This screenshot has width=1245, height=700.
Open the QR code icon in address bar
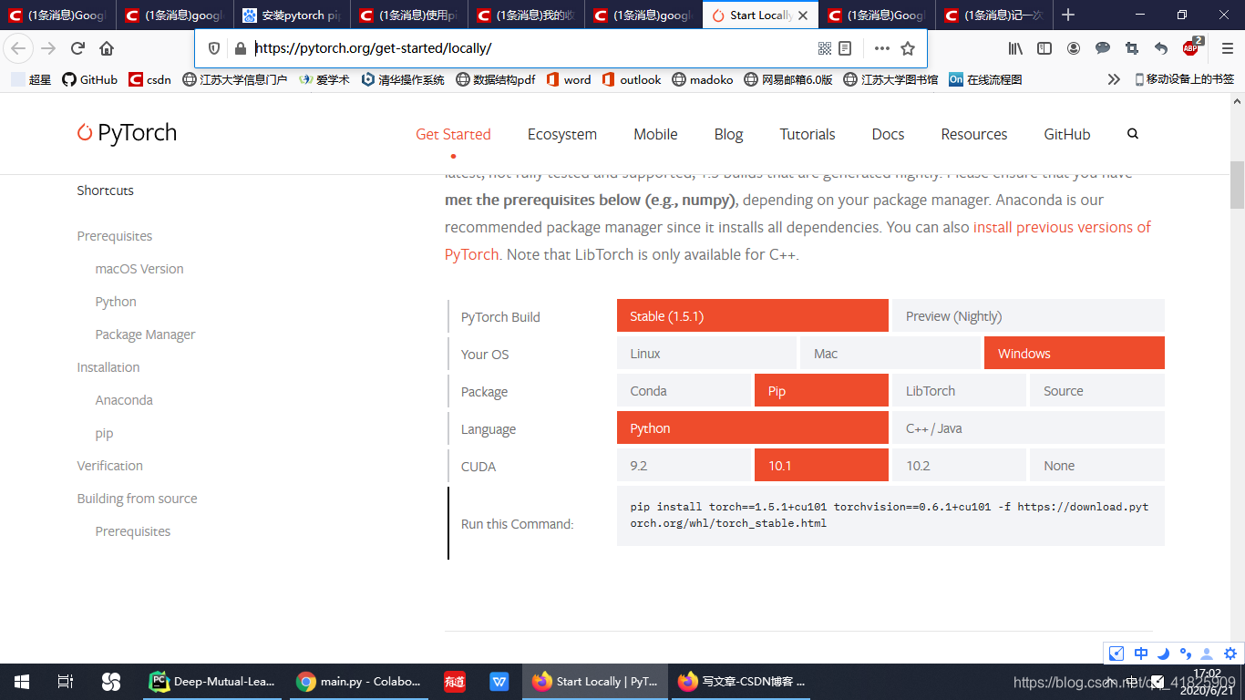(825, 48)
